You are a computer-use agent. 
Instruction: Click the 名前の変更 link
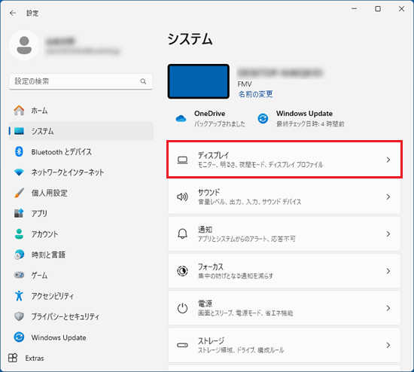[x=255, y=94]
